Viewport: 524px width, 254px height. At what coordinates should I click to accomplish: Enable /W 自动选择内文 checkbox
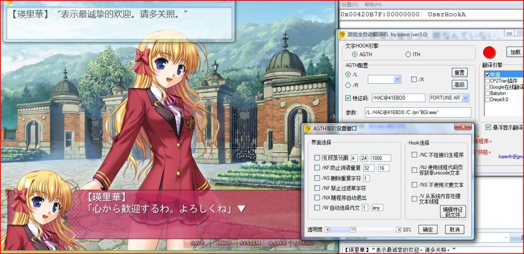[x=317, y=207]
